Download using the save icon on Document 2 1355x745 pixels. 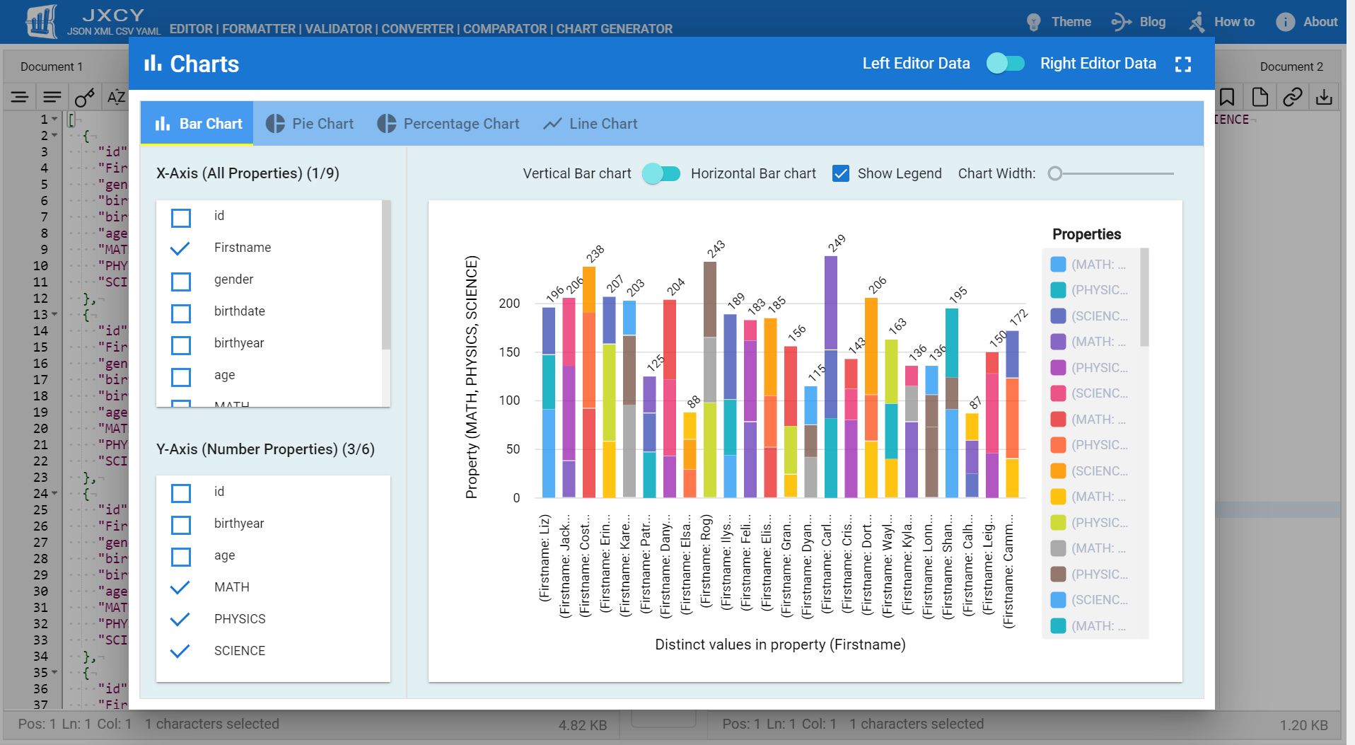point(1325,96)
